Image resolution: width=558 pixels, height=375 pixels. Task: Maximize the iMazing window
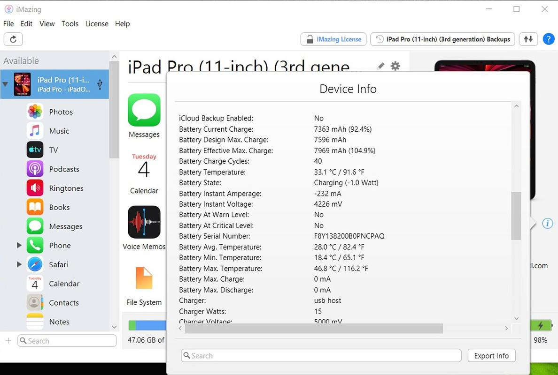pos(516,9)
